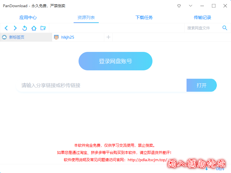This screenshot has width=231, height=173.
Task: Focus the 搜索网盘文件 search box
Action: pyautogui.click(x=203, y=28)
